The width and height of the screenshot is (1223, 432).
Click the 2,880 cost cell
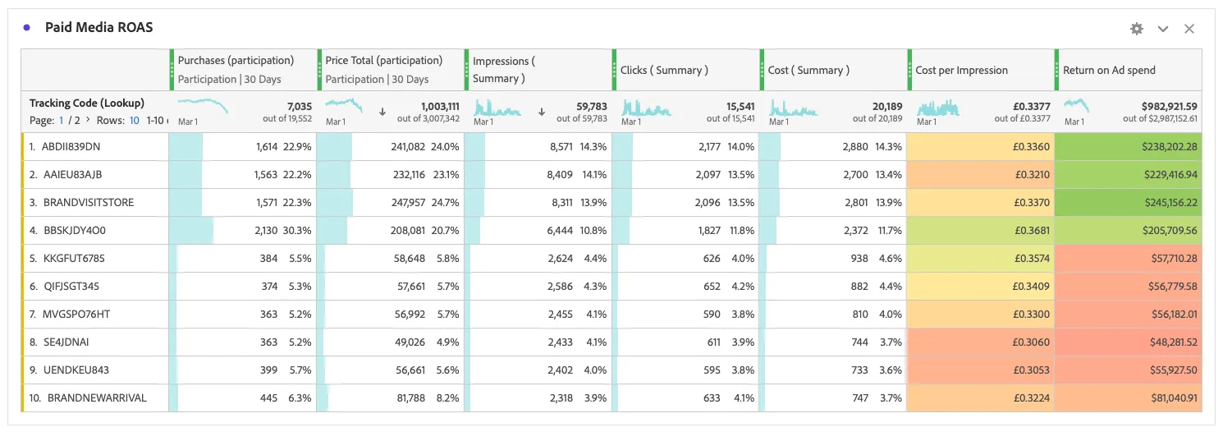pos(834,146)
